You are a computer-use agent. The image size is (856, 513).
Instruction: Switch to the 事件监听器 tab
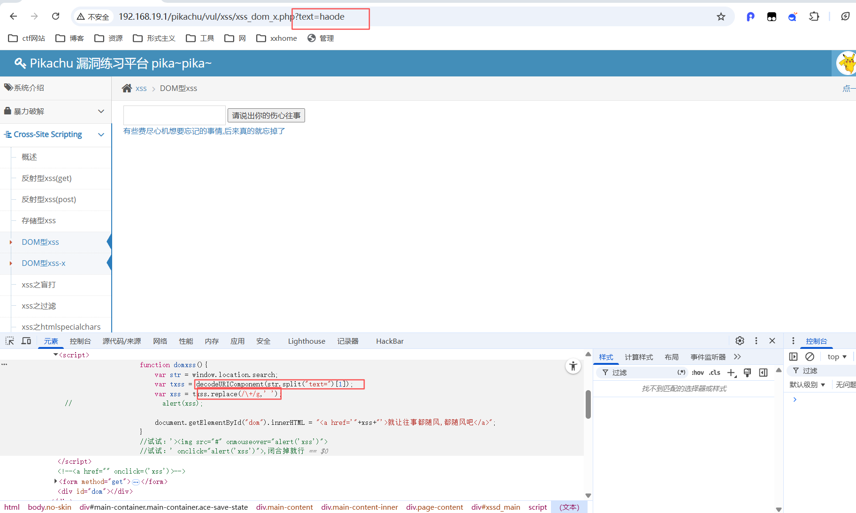click(x=708, y=357)
